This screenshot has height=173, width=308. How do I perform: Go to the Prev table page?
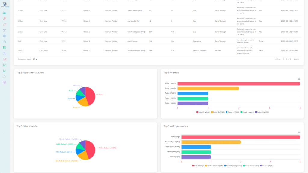[x=278, y=59]
